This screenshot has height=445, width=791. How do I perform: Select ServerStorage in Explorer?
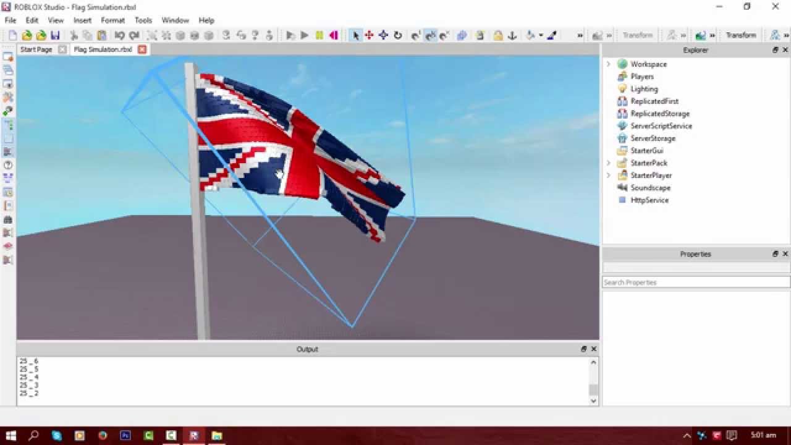[x=653, y=138]
